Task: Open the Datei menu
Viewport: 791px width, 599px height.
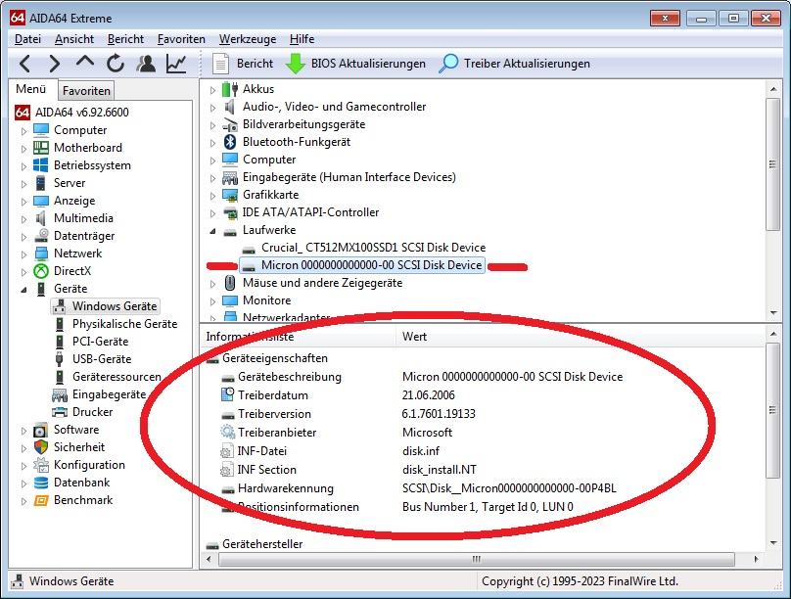Action: 27,39
